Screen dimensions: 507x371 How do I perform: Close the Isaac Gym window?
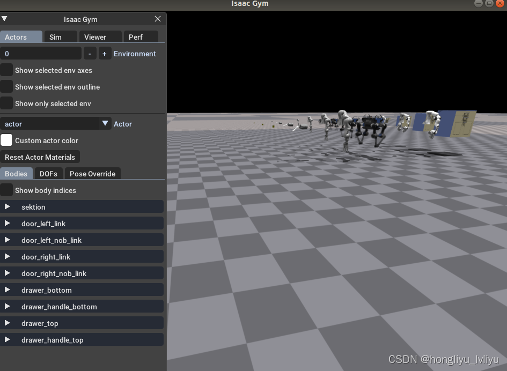click(500, 3)
